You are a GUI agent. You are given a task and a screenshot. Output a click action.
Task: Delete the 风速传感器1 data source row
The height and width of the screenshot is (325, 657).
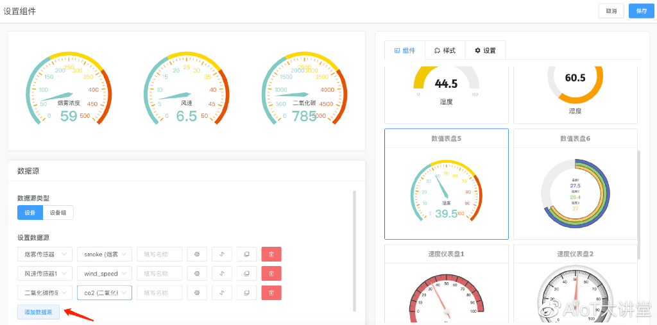point(271,274)
